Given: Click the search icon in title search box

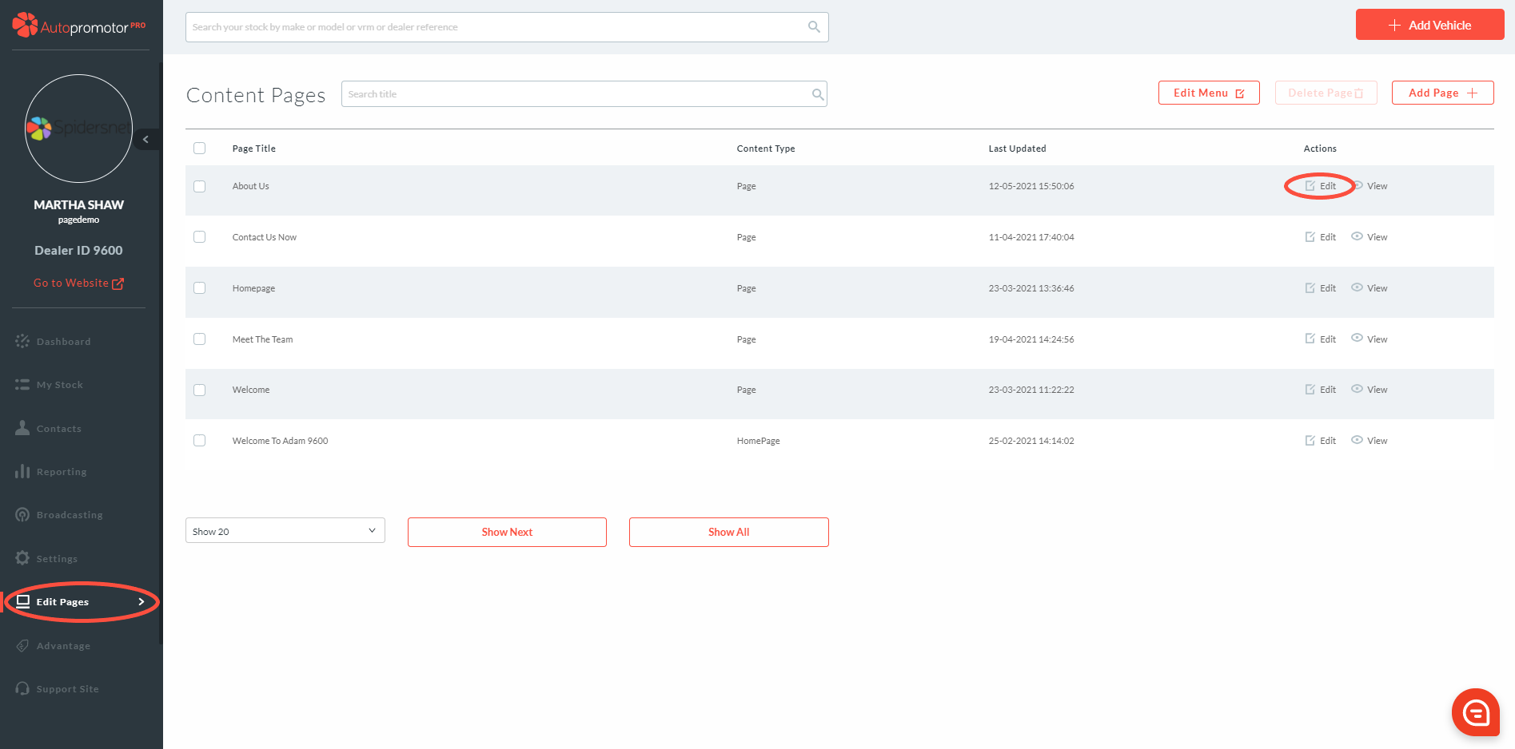Looking at the screenshot, I should click(x=817, y=94).
